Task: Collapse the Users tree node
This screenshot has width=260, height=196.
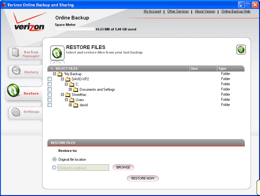Action: [66, 100]
